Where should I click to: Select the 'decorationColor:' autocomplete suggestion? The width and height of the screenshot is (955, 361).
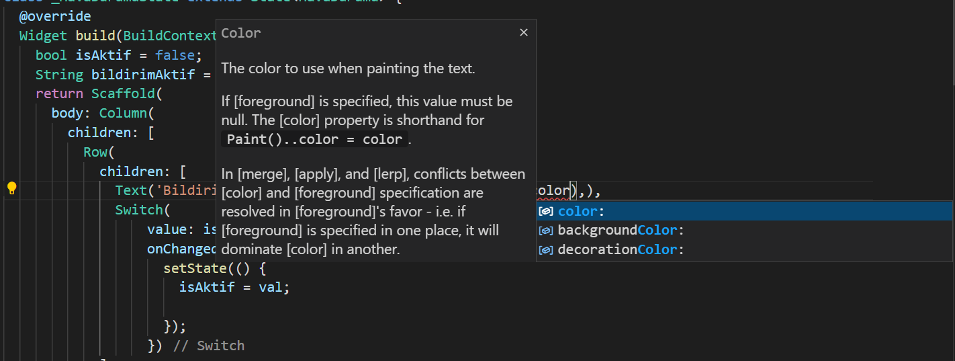click(744, 249)
